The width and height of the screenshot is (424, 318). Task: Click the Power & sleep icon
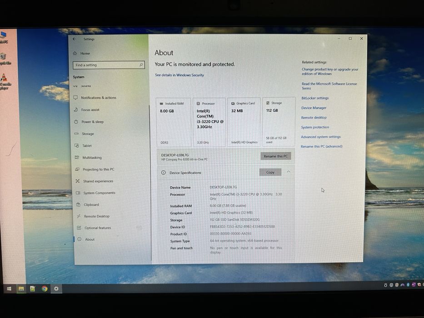click(x=76, y=122)
